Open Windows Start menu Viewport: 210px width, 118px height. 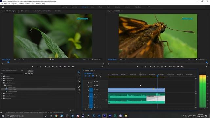pos(3,116)
